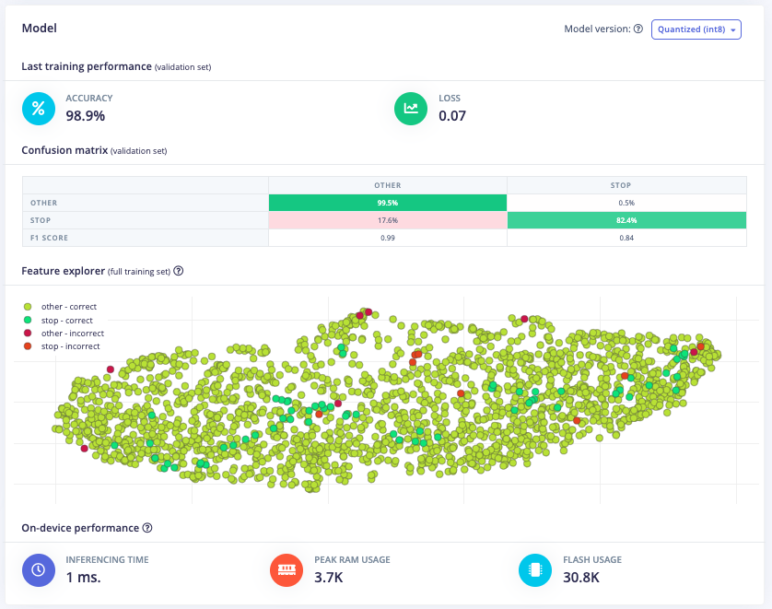Viewport: 772px width, 609px height.
Task: Click help icon beside On-device performance
Action: click(x=147, y=529)
